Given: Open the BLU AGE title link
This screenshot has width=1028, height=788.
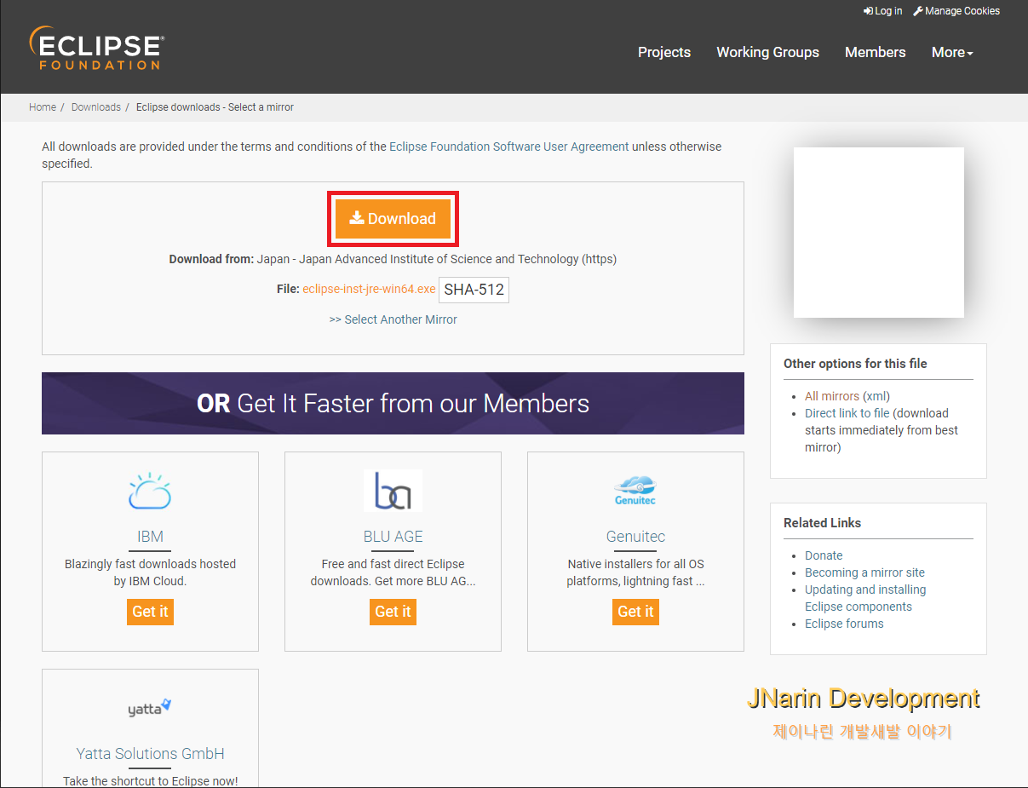Looking at the screenshot, I should pyautogui.click(x=393, y=537).
